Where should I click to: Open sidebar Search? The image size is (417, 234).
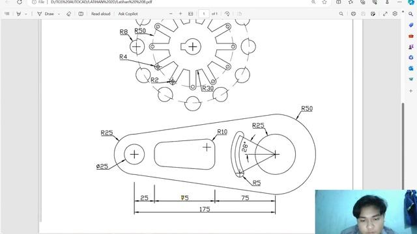point(411,14)
